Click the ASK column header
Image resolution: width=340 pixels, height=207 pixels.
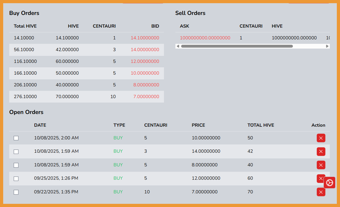point(185,26)
